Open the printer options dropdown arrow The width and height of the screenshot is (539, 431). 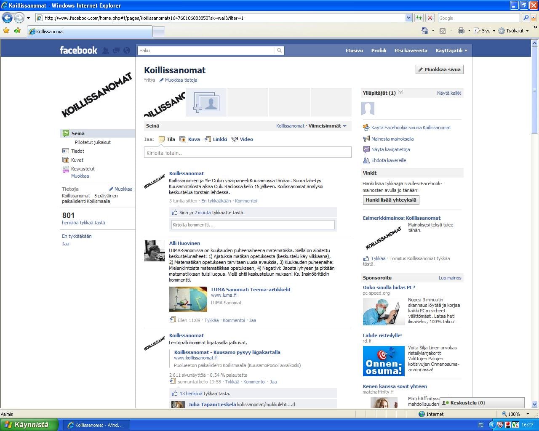(x=469, y=31)
